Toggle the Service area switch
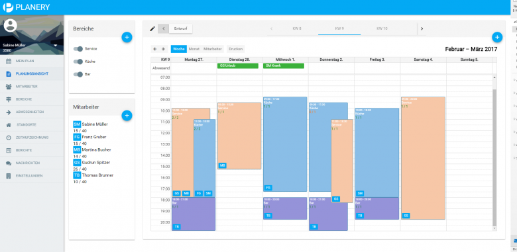517x252 pixels. tap(78, 49)
